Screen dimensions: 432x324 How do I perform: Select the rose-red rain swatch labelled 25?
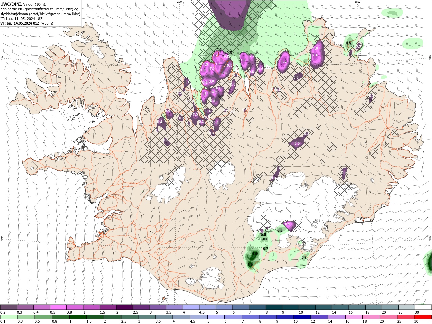(406, 317)
